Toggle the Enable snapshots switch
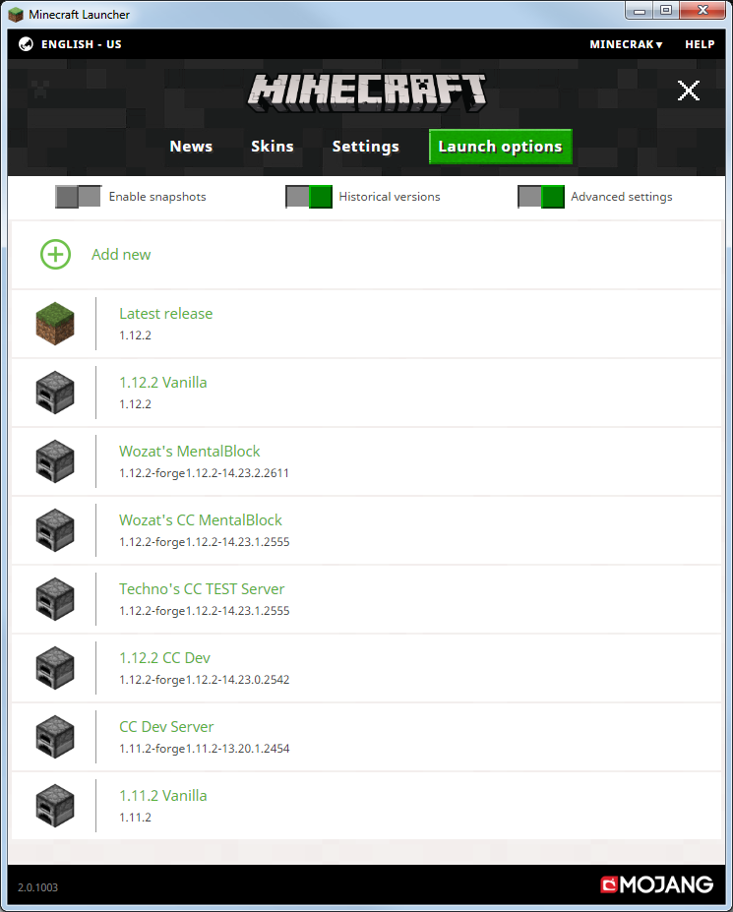The width and height of the screenshot is (733, 912). coord(78,197)
